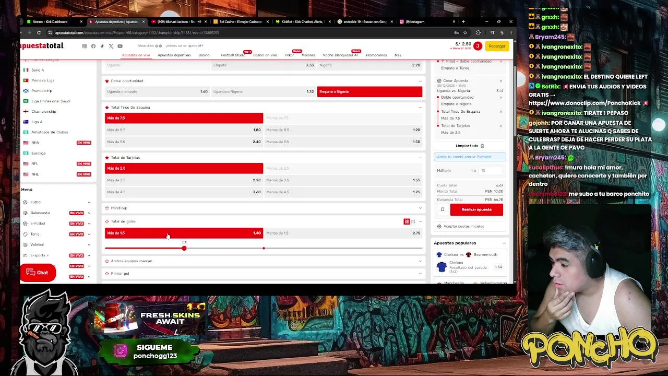Click the Tenis icon in Menú

click(x=25, y=234)
